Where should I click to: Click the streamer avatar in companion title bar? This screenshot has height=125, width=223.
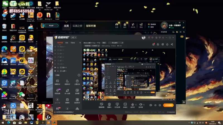(x=144, y=37)
